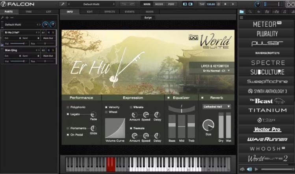Toggle the Reverb power checkbox
This screenshot has width=295, height=174.
point(202,98)
